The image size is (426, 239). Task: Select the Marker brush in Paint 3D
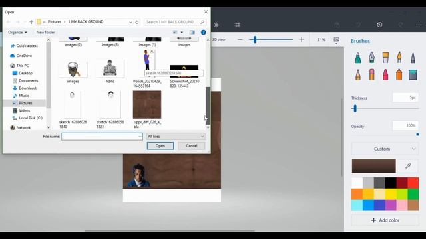[358, 58]
